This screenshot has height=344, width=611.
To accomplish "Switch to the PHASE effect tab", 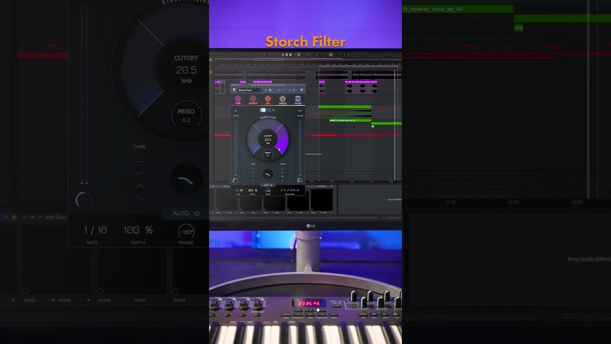I will click(298, 100).
